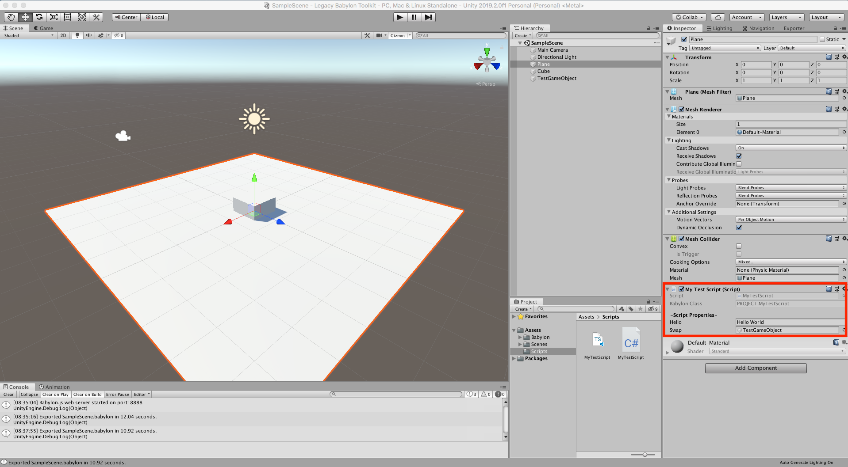Toggle the Mesh Renderer enabled checkbox

click(682, 109)
